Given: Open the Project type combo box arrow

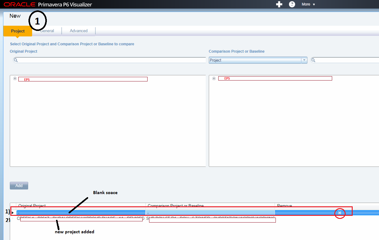Looking at the screenshot, I should [x=304, y=60].
